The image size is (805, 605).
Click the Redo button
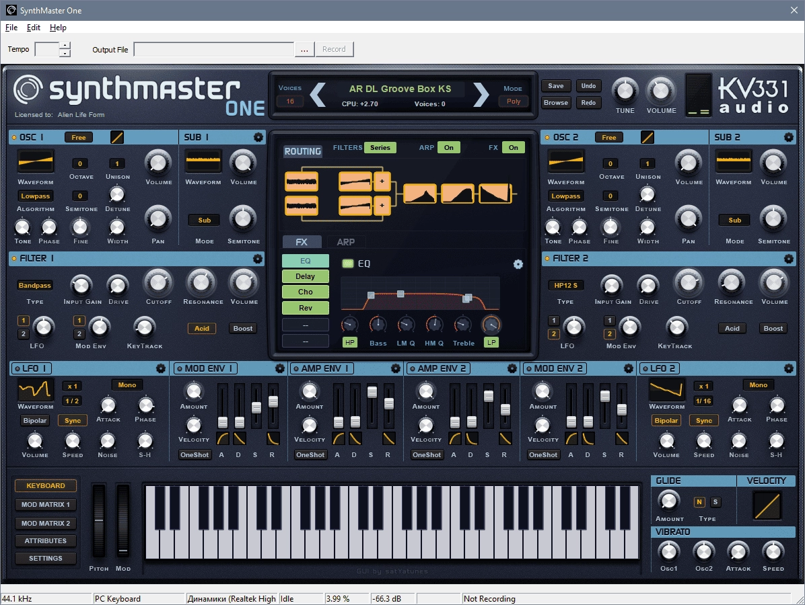588,103
